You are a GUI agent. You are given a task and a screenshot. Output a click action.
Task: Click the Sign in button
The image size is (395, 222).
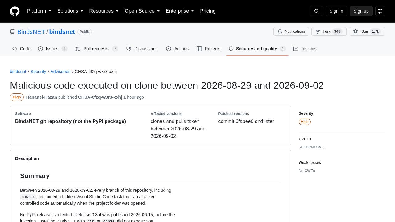pyautogui.click(x=336, y=11)
